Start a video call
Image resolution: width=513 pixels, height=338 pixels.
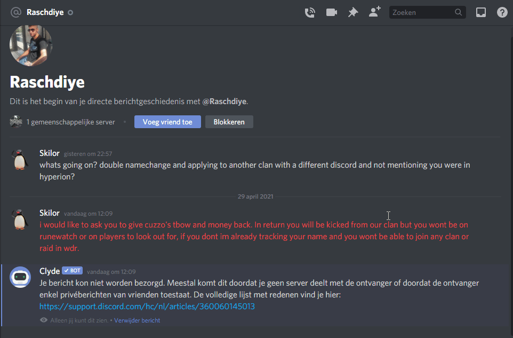tap(331, 12)
